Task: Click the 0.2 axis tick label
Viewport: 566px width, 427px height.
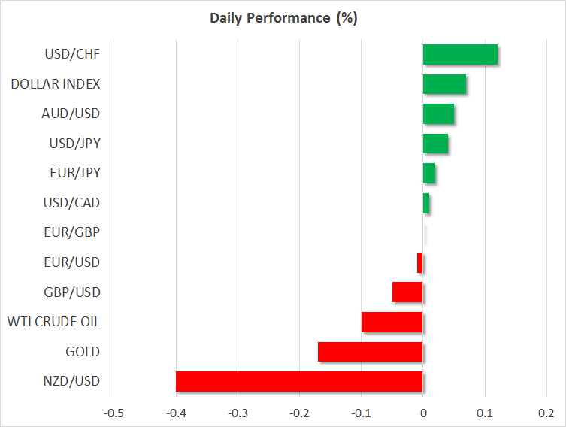Action: pyautogui.click(x=546, y=413)
